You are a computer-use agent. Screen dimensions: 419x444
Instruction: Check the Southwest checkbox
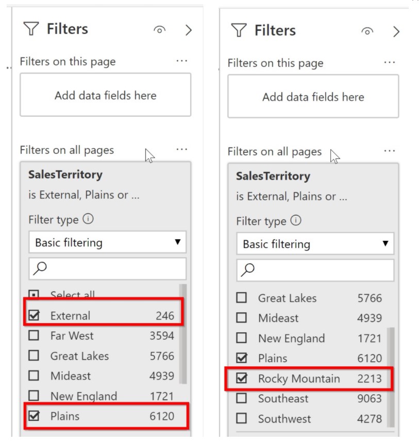pyautogui.click(x=241, y=418)
